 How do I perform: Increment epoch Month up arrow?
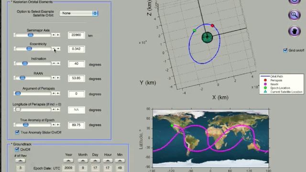tap(83, 161)
